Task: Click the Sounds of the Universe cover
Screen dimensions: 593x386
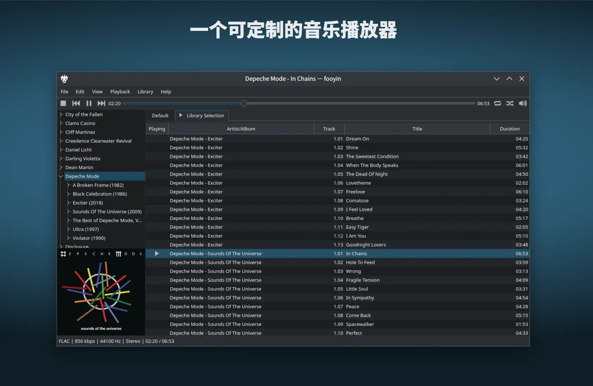Action: click(101, 292)
